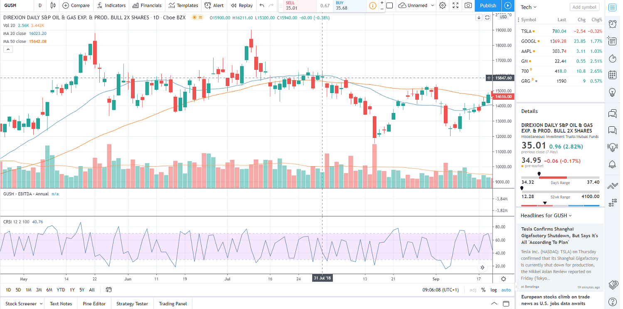Click the orange order info icon
Screen dimensions: 623x309
point(372,5)
